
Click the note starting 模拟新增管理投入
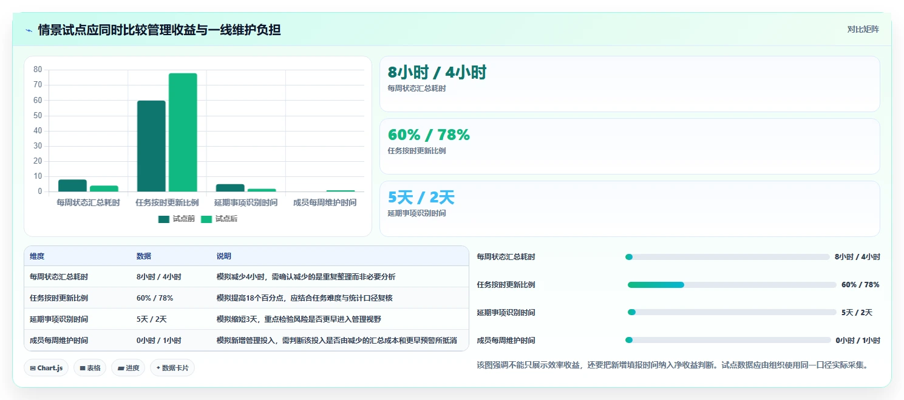[x=337, y=341]
